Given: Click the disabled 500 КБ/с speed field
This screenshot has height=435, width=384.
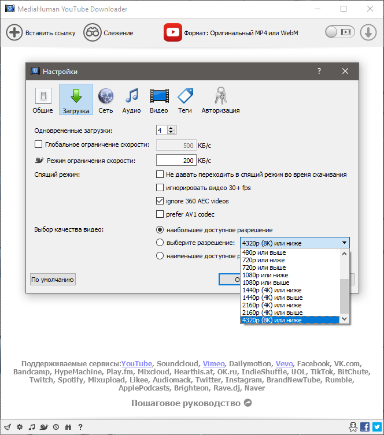Looking at the screenshot, I should 176,146.
